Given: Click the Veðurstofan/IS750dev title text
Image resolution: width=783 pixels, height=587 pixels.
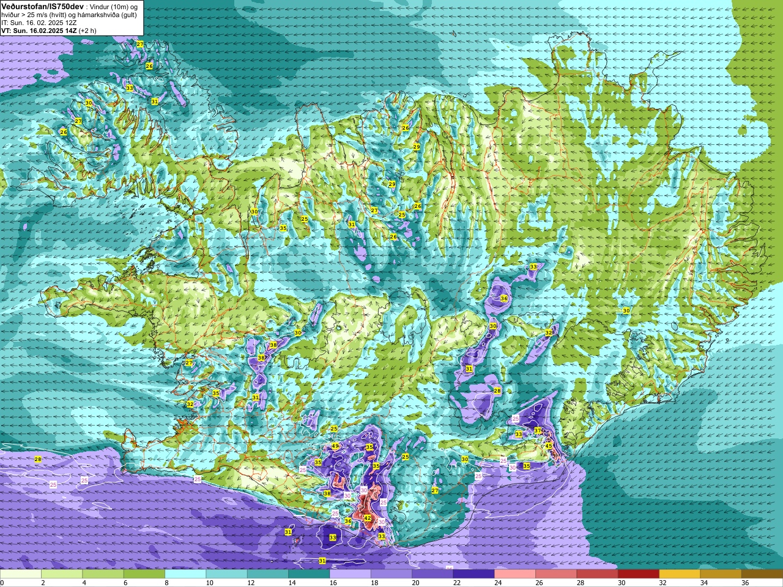Looking at the screenshot, I should click(42, 6).
